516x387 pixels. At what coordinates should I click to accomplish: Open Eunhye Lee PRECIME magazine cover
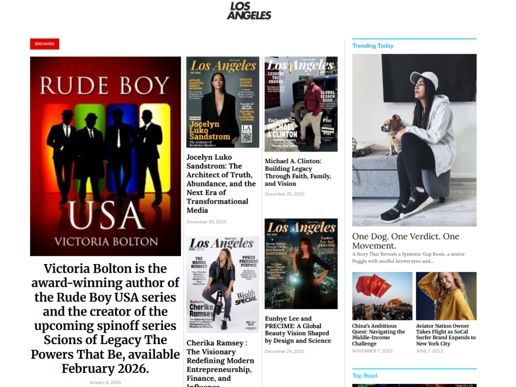(x=301, y=264)
